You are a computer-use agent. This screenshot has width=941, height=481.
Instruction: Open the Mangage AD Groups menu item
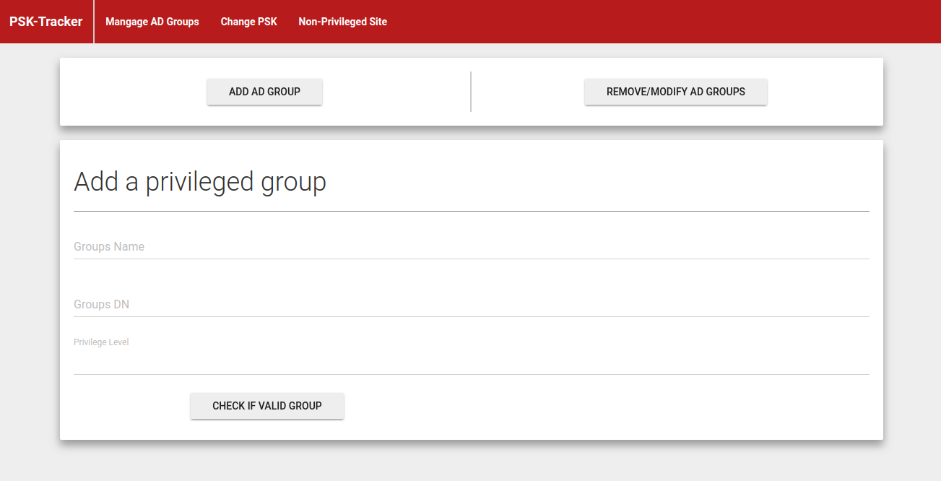tap(152, 22)
